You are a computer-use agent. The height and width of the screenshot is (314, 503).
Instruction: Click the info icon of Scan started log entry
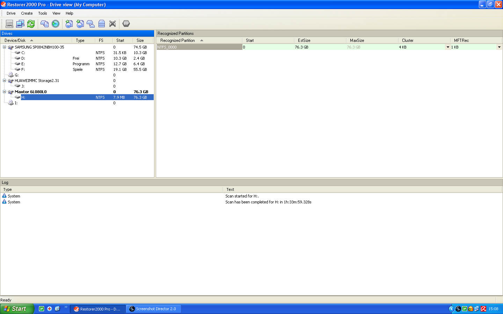[4, 196]
